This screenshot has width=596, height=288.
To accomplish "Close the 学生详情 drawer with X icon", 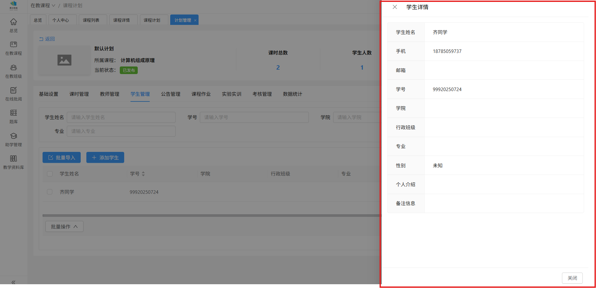I will 395,7.
